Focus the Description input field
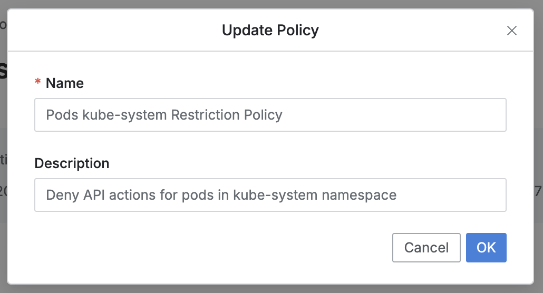The width and height of the screenshot is (543, 293). point(270,195)
